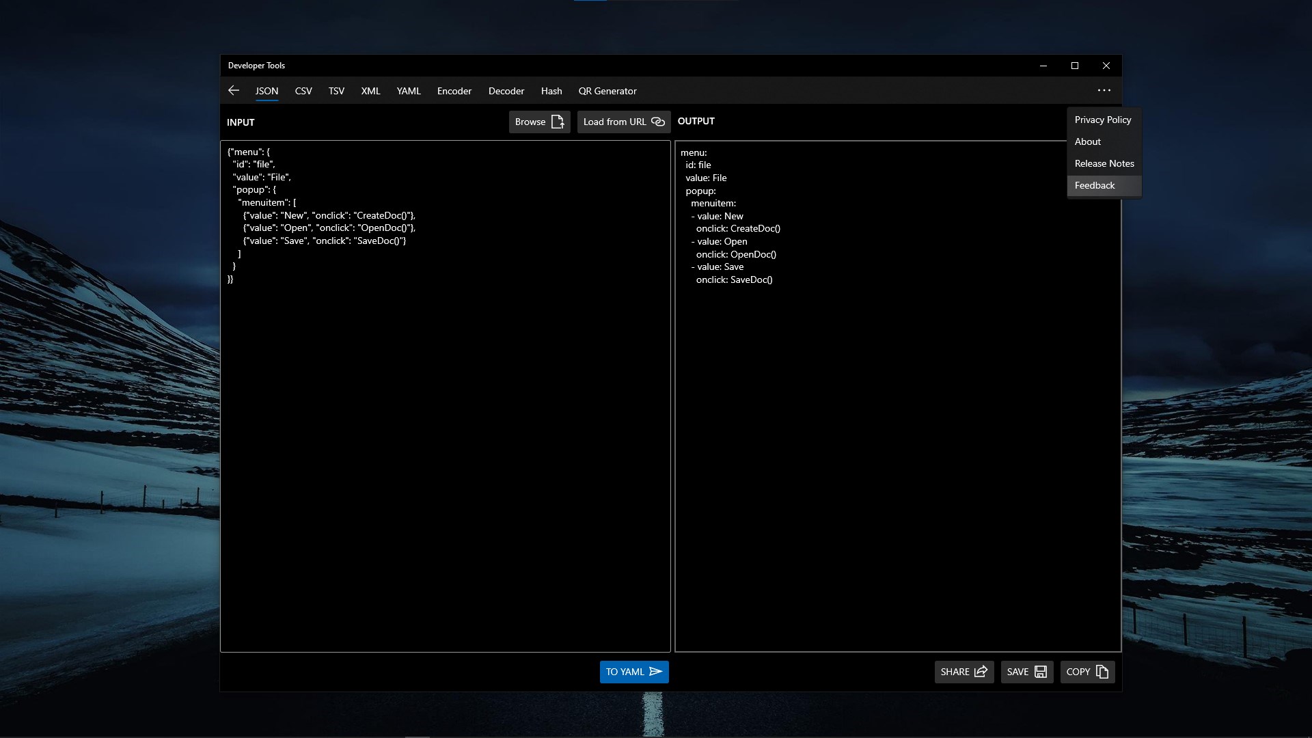Screen dimensions: 1312x738
Task: Switch to the TSV tab
Action: pyautogui.click(x=336, y=91)
